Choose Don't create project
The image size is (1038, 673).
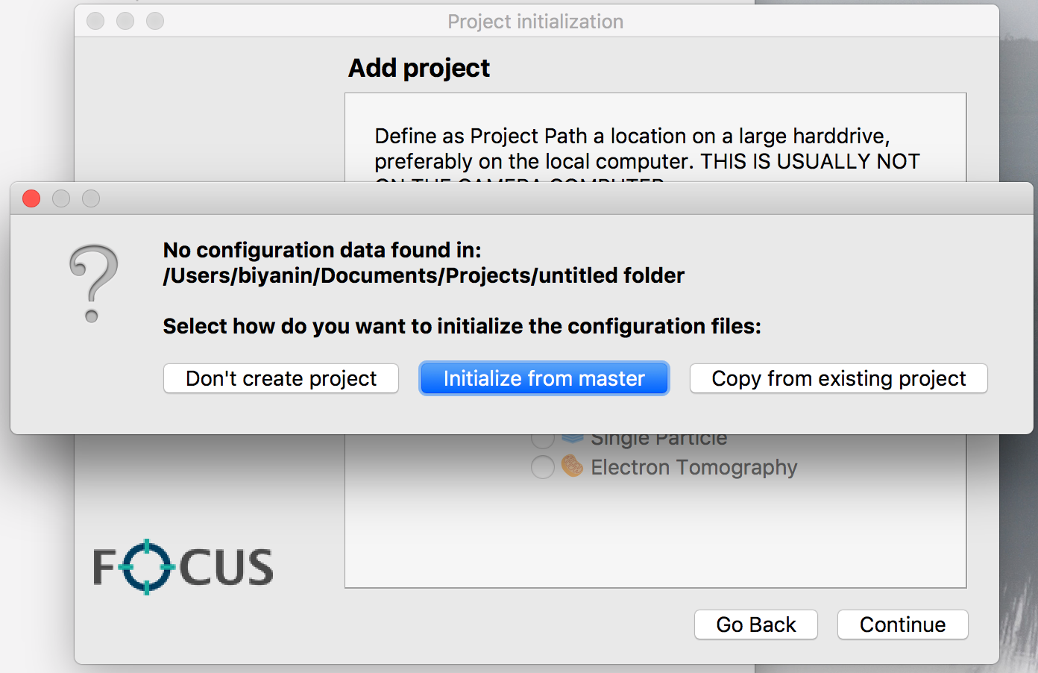point(281,378)
